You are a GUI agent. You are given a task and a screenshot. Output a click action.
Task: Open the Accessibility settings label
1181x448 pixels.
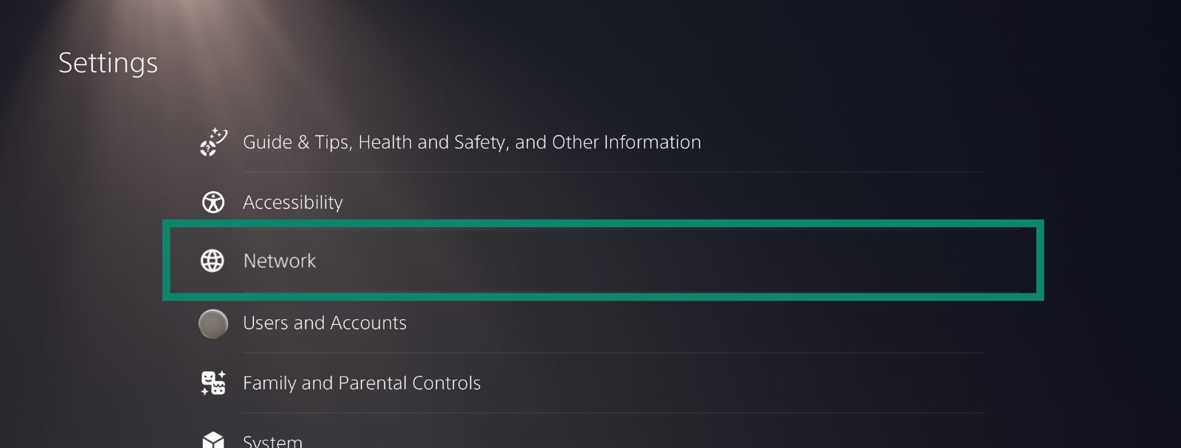tap(293, 203)
